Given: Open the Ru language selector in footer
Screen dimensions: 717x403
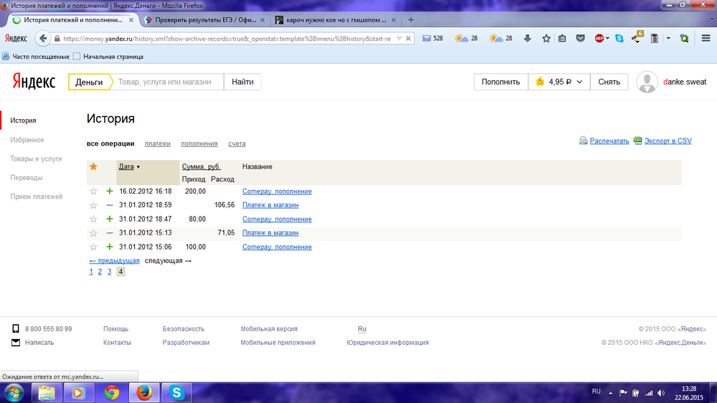Looking at the screenshot, I should (362, 329).
